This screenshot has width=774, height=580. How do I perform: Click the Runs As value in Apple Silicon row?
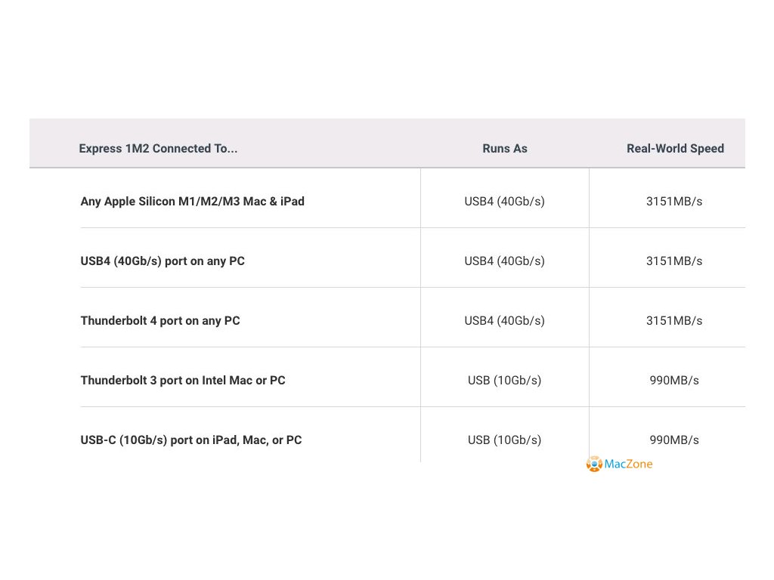(504, 202)
